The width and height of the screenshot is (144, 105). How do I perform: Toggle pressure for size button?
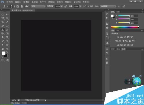pyautogui.click(x=124, y=6)
